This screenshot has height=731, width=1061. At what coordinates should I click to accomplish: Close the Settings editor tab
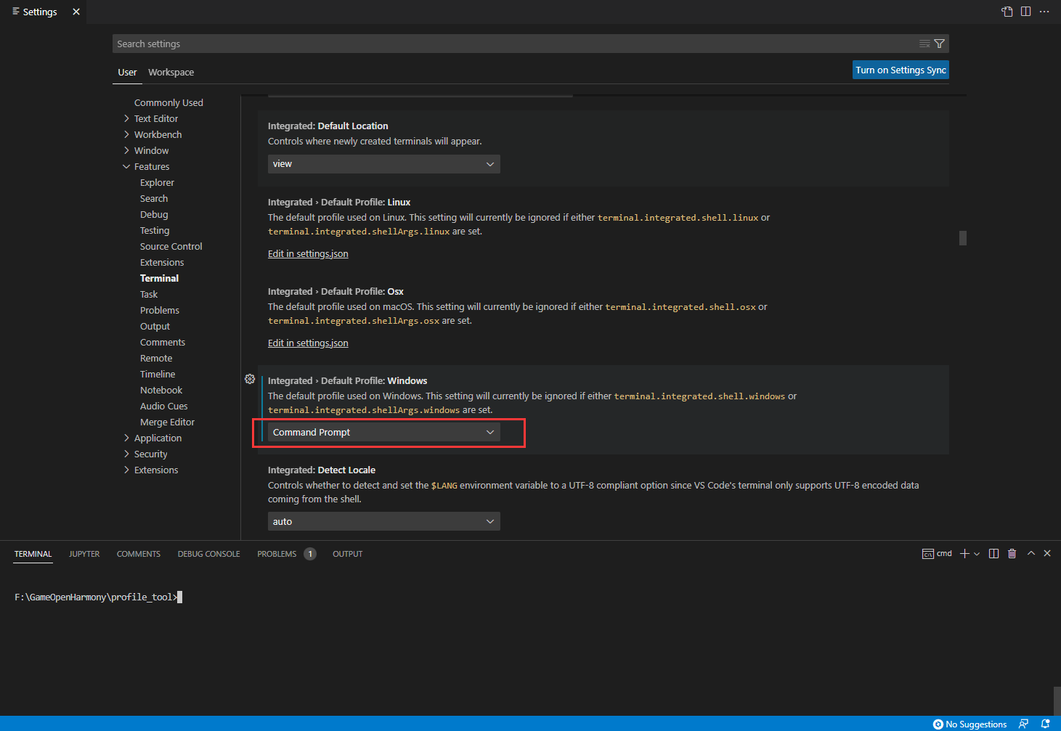[76, 12]
